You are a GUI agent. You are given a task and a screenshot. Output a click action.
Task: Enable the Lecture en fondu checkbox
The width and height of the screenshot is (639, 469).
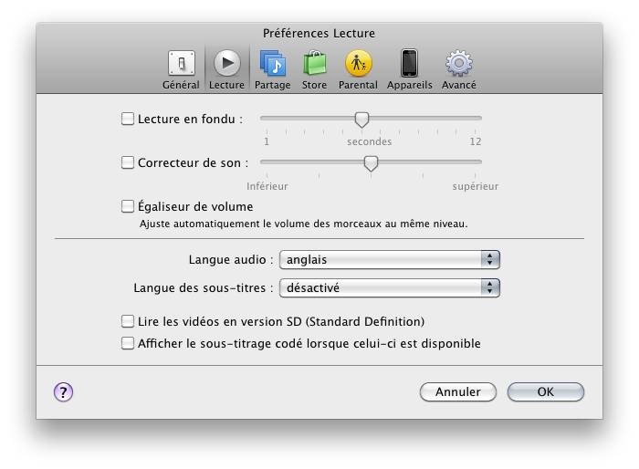pos(128,119)
